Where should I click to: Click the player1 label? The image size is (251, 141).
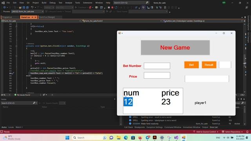click(200, 103)
